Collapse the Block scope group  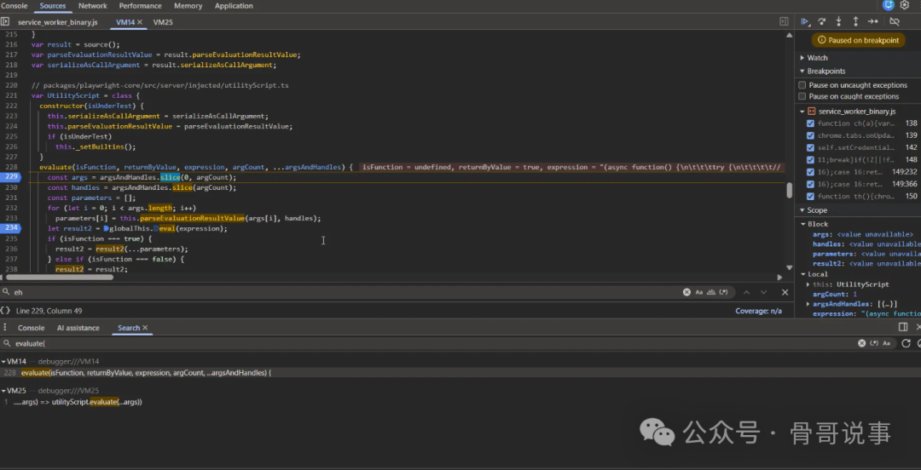pos(803,224)
